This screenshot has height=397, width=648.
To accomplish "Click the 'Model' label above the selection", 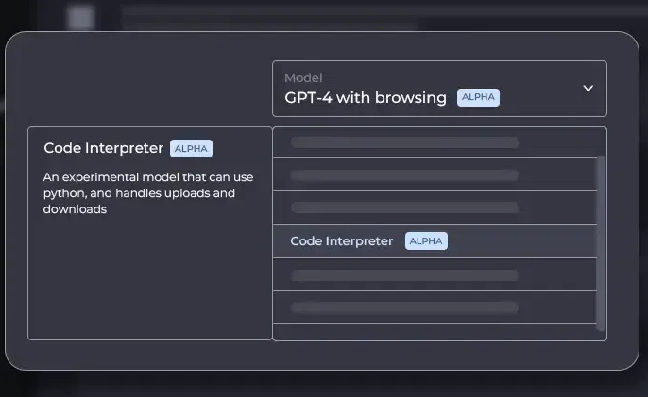I will coord(303,77).
